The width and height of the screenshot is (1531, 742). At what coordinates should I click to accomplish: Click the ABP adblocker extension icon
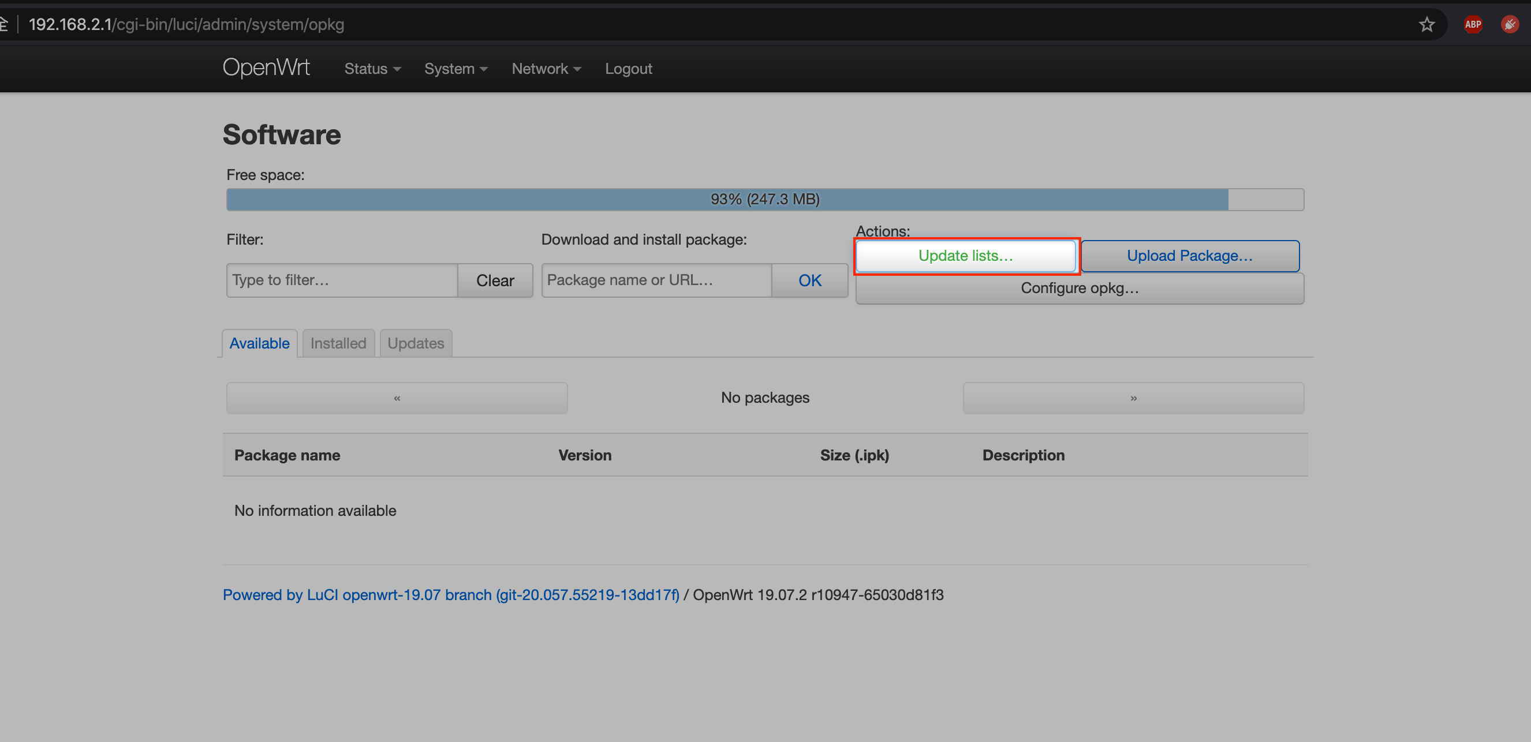pos(1473,24)
